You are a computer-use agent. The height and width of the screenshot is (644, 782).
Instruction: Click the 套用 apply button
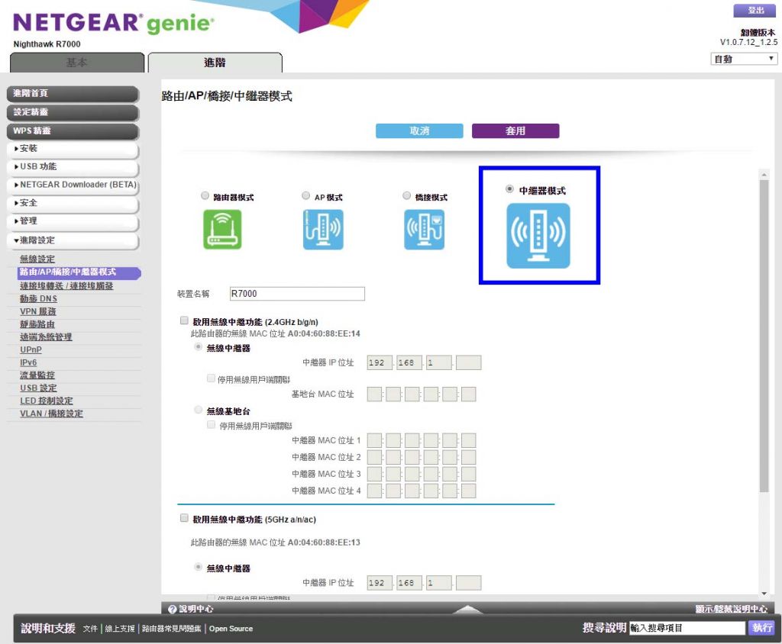[x=515, y=131]
